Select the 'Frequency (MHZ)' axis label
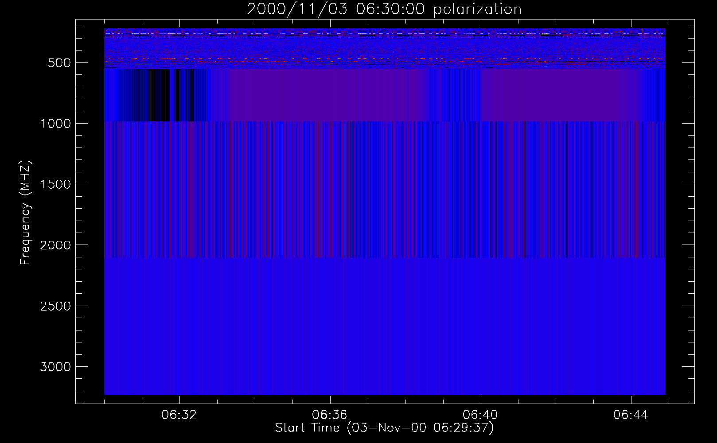717x443 pixels. pos(25,213)
